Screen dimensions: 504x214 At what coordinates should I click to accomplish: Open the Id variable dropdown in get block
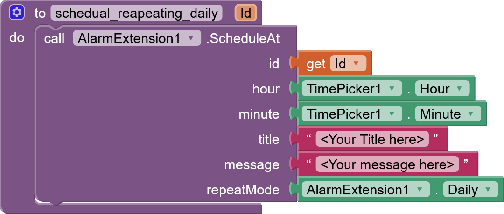coord(347,64)
